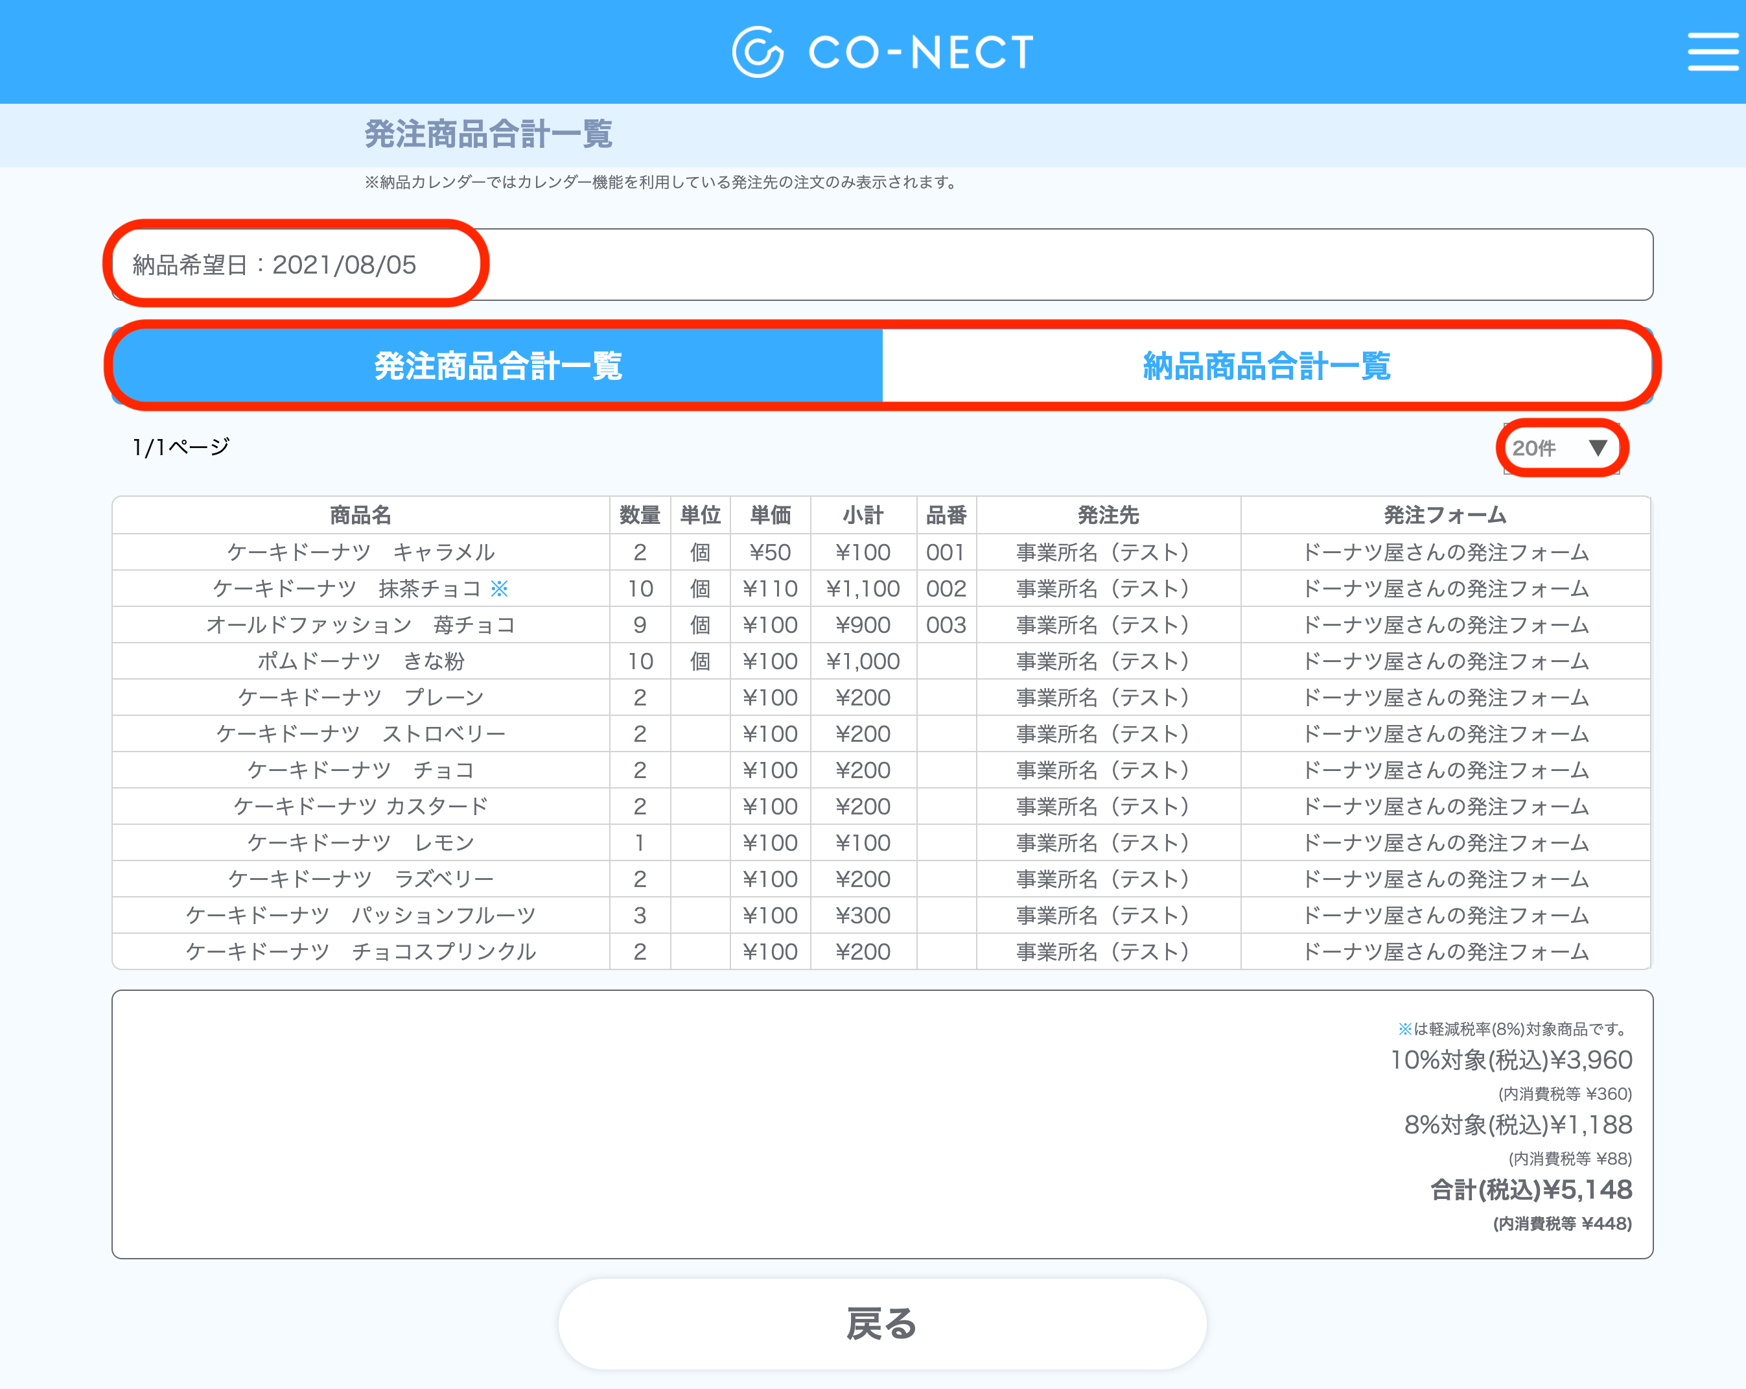The image size is (1746, 1389).
Task: Click the 品番 001 cell
Action: click(946, 552)
